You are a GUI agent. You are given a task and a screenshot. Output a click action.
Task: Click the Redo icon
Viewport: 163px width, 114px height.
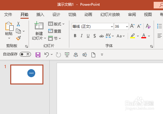point(58,55)
